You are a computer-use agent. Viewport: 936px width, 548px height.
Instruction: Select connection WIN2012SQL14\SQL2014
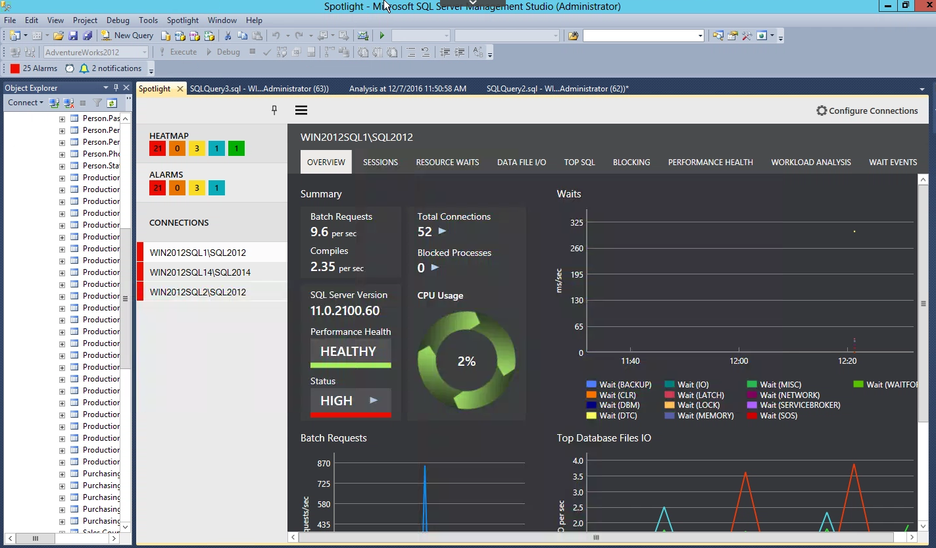pos(212,272)
